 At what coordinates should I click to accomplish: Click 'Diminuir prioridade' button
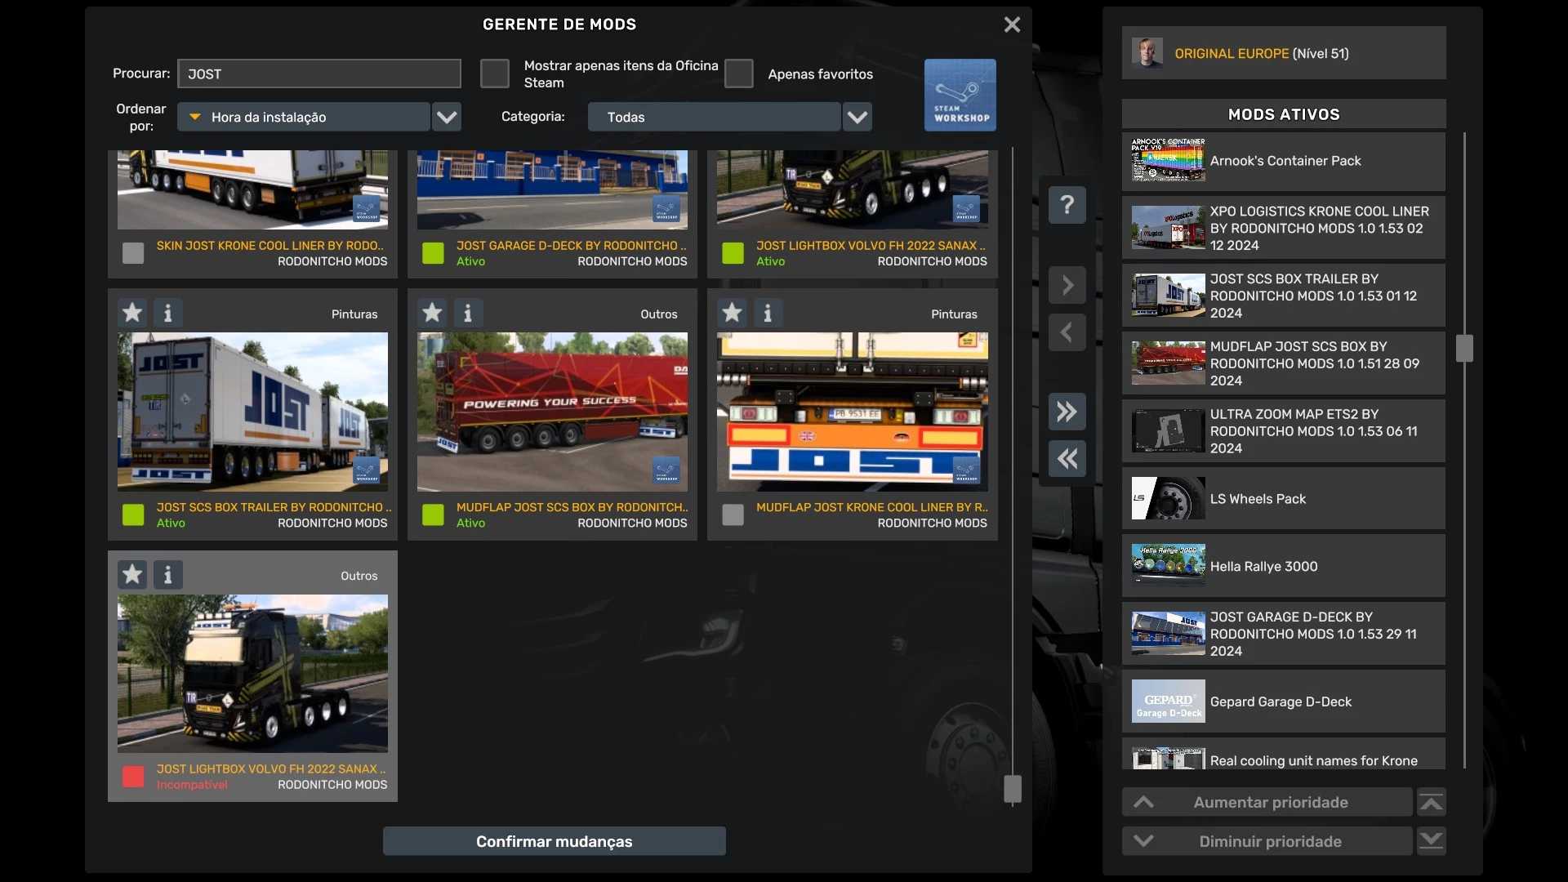pyautogui.click(x=1267, y=841)
